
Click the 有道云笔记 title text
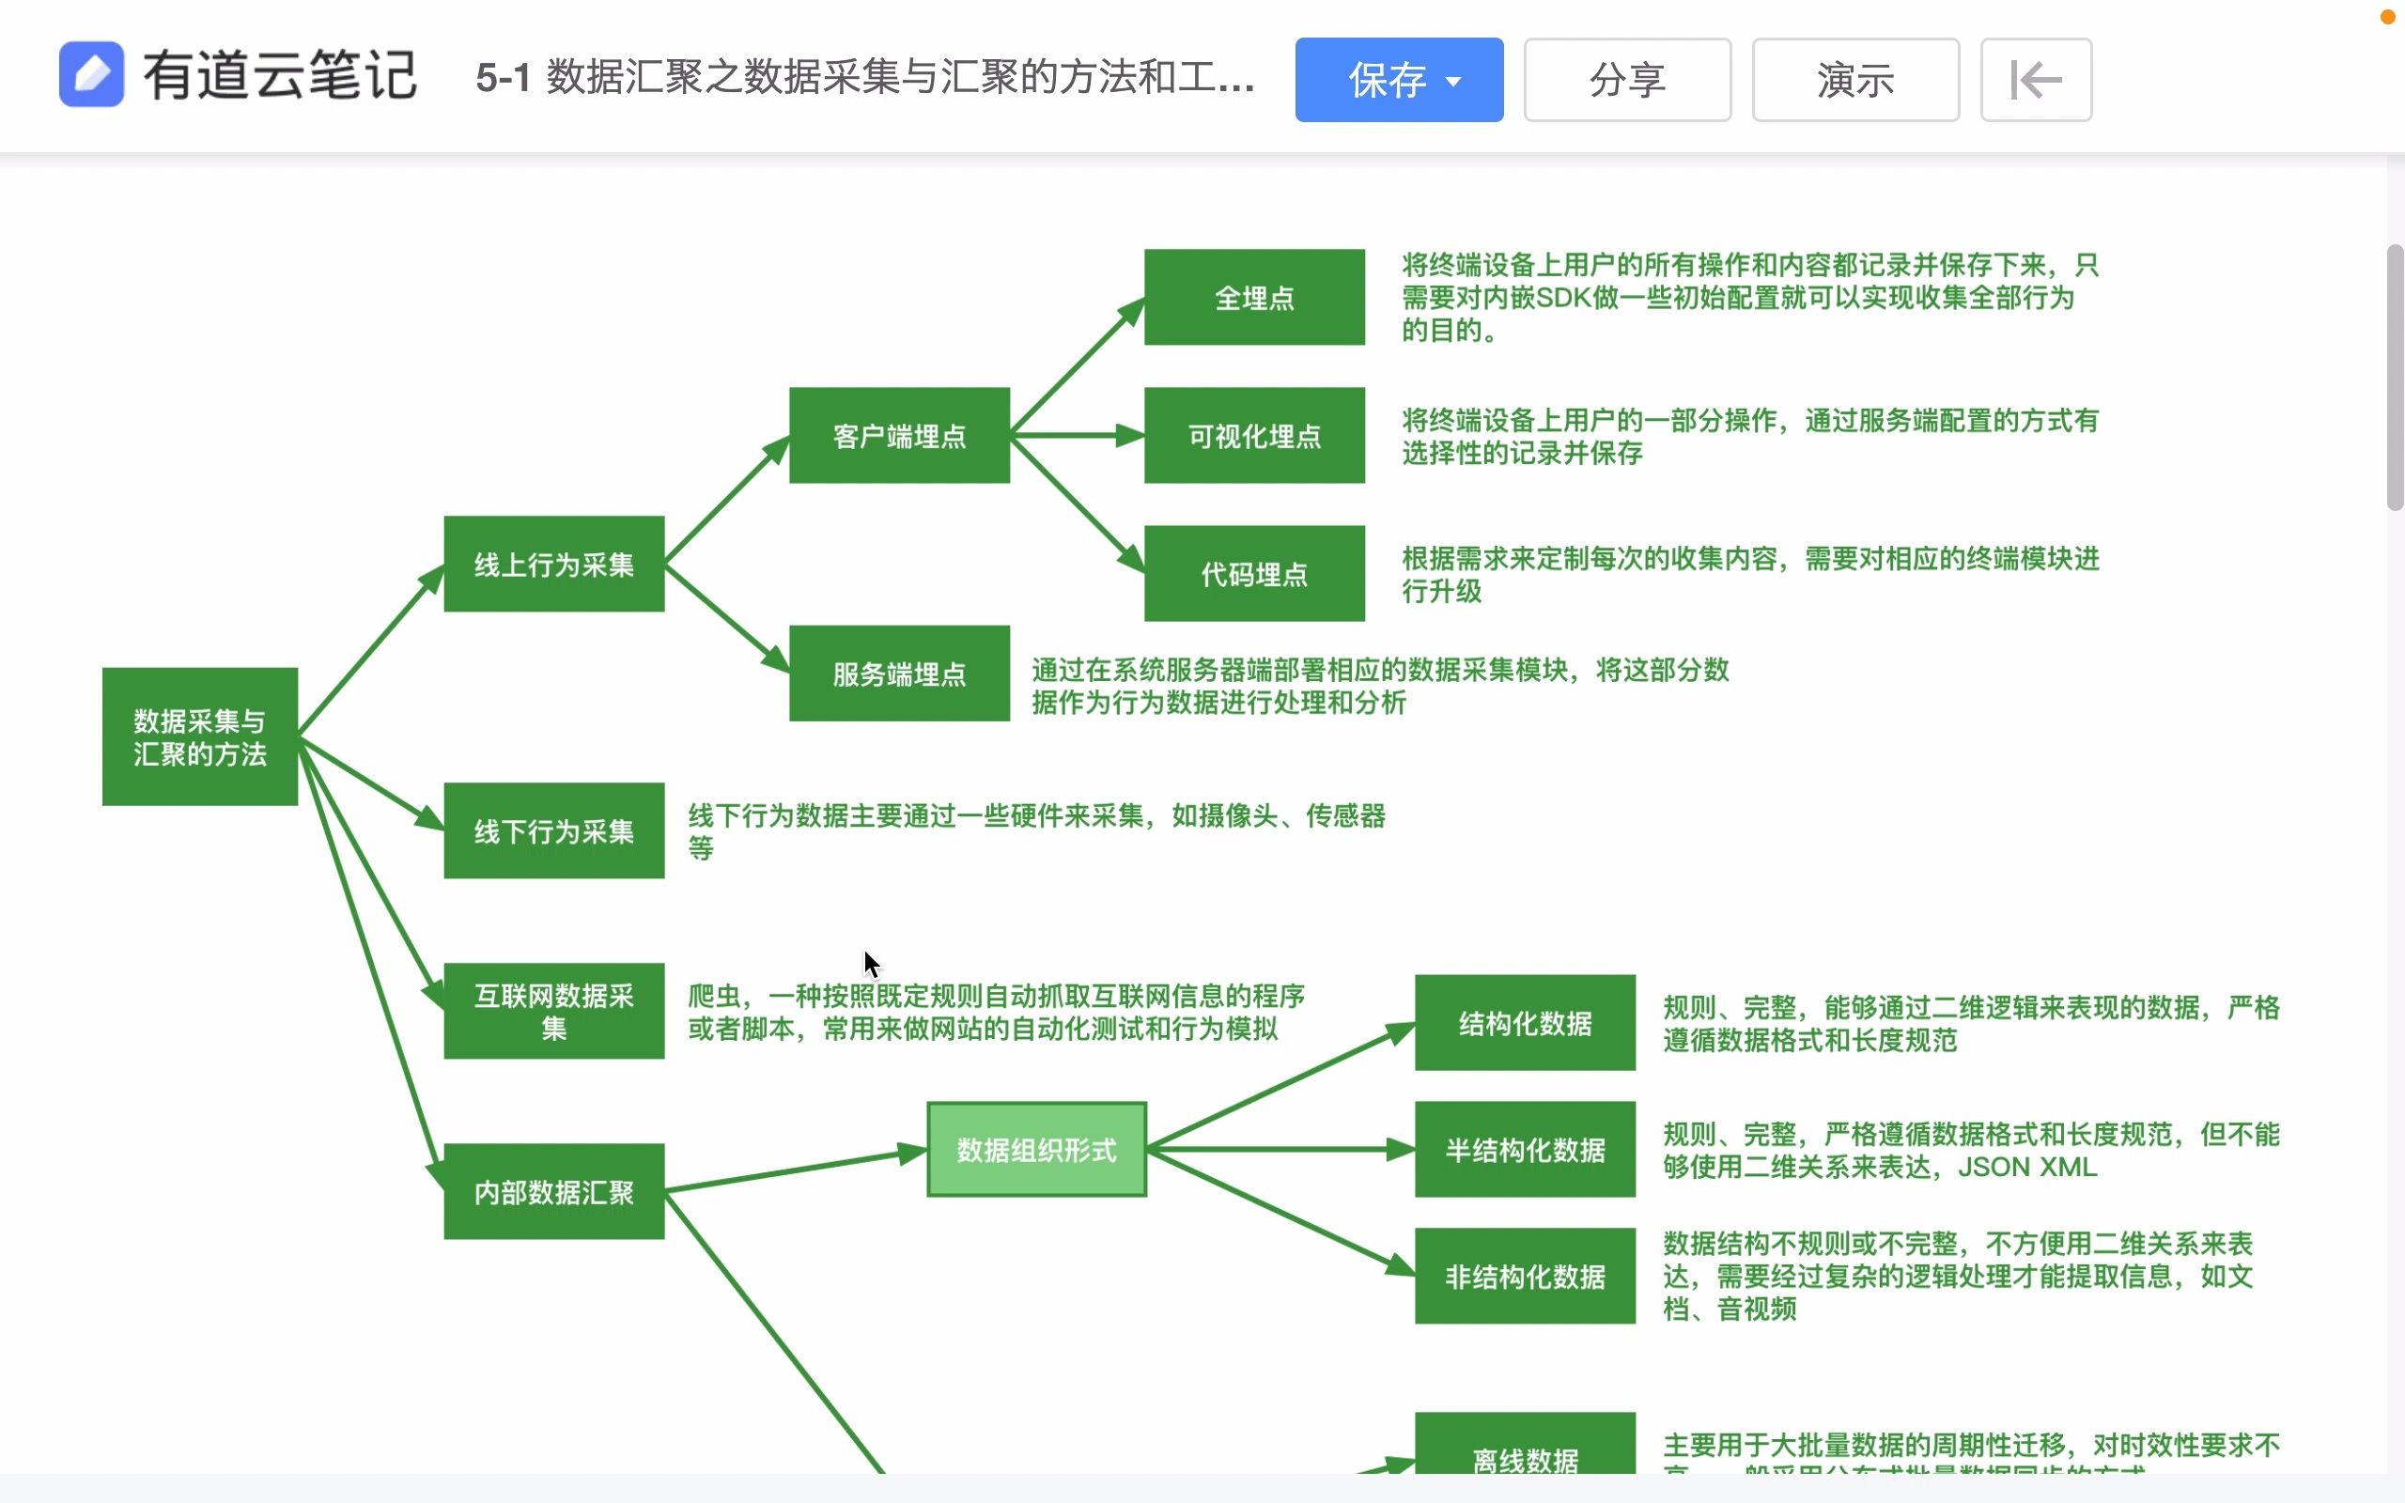click(279, 75)
